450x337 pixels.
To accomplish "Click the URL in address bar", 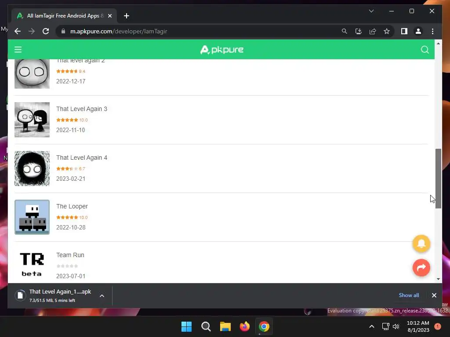I will coord(119,31).
